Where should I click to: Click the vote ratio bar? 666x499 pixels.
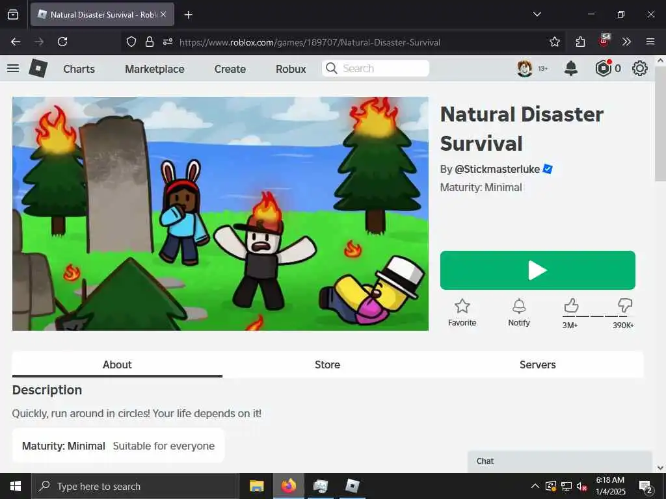[598, 316]
